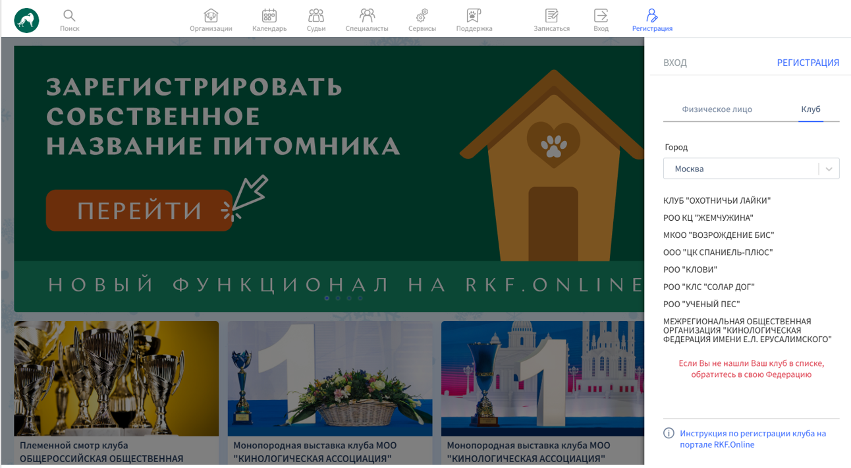Open the Специалисты icon
The image size is (851, 468).
(367, 16)
